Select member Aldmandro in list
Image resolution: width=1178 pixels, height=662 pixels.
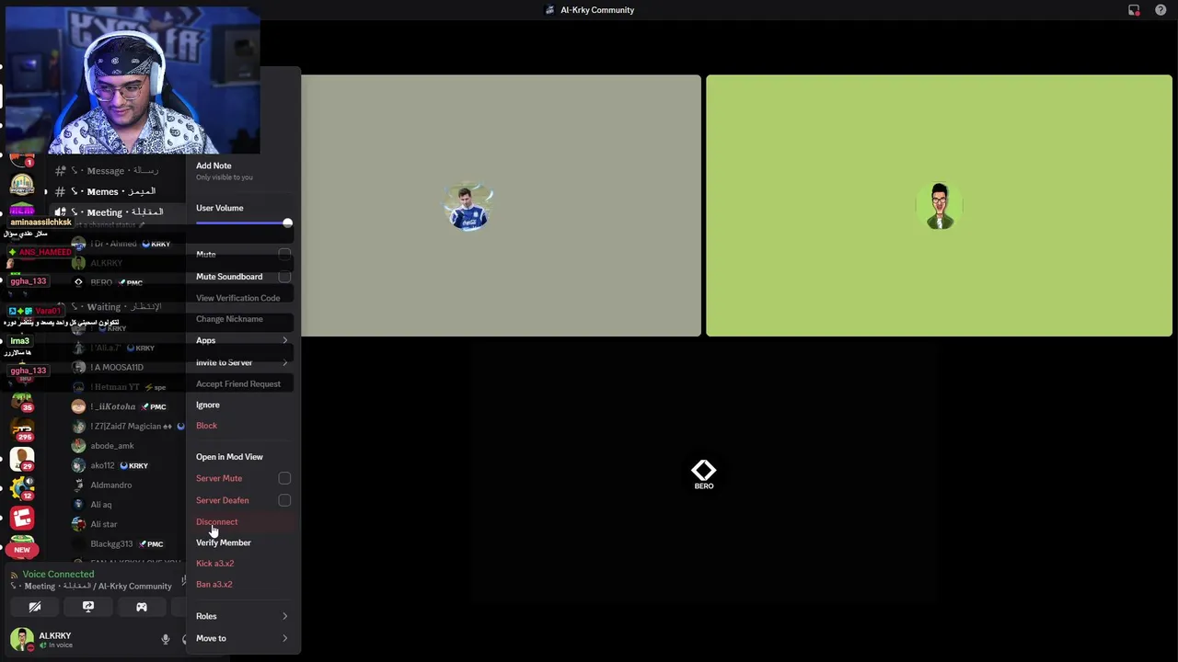(x=110, y=485)
